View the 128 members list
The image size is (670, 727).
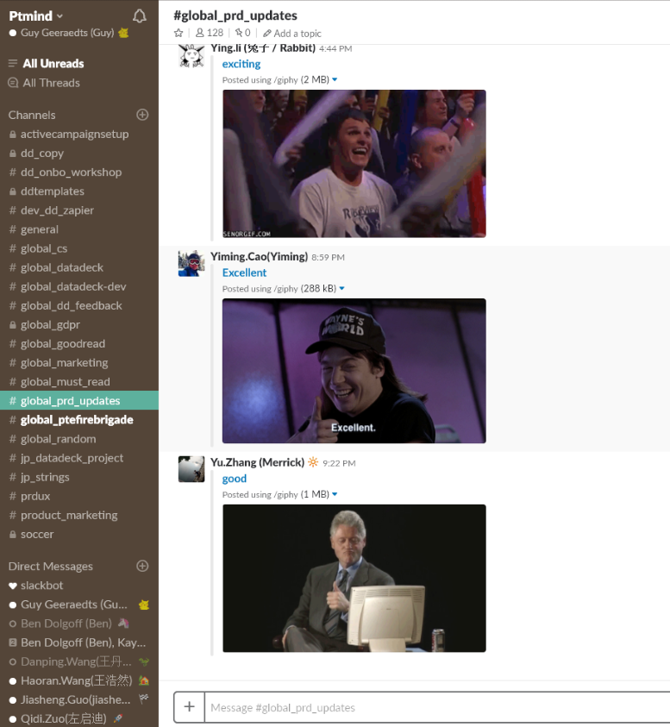click(x=210, y=33)
